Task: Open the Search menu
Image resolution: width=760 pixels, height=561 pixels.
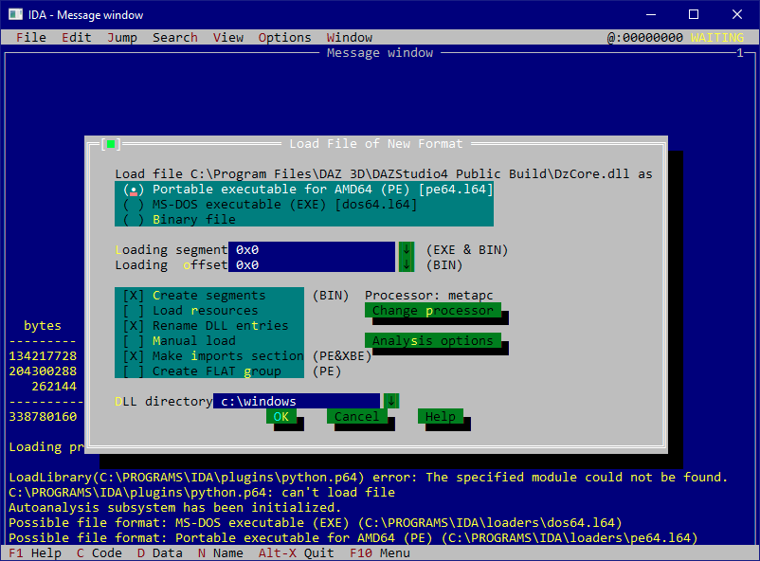Action: [x=174, y=37]
